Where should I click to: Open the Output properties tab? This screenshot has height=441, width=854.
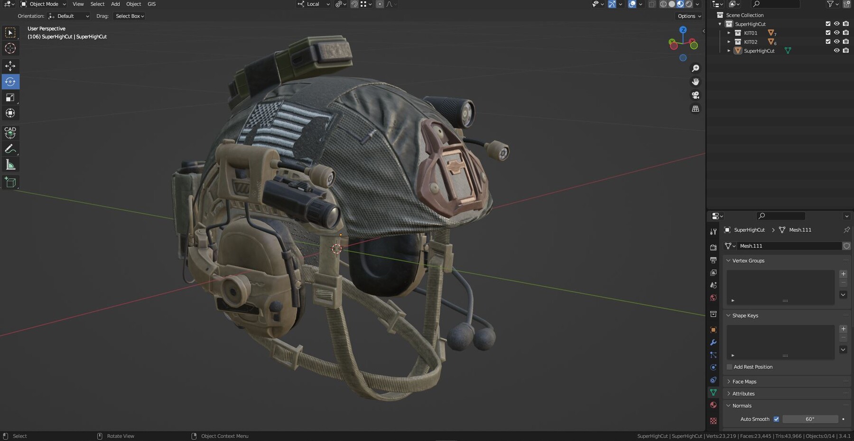click(x=713, y=260)
